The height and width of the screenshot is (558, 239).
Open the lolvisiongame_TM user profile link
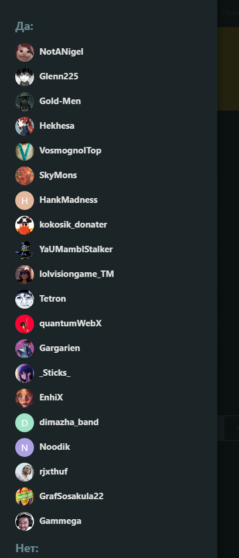pos(77,274)
